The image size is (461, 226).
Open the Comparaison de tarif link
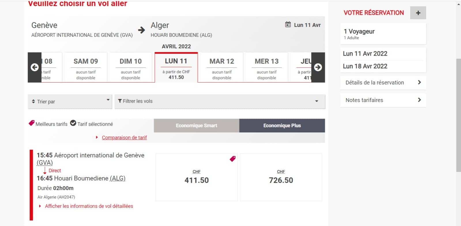tap(124, 138)
